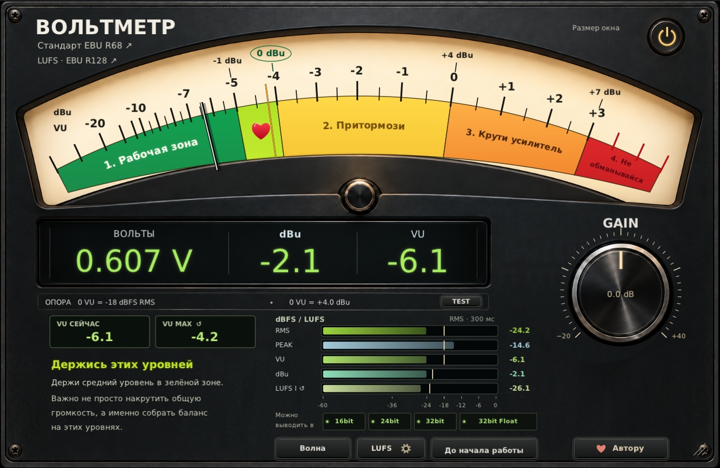Screen dimensions: 720x468
Task: Click the needle pivot knob under the scale
Action: pyautogui.click(x=360, y=196)
